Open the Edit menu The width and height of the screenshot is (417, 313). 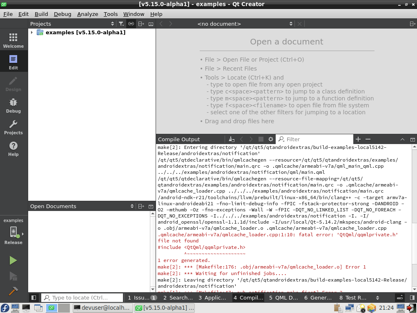(x=23, y=14)
